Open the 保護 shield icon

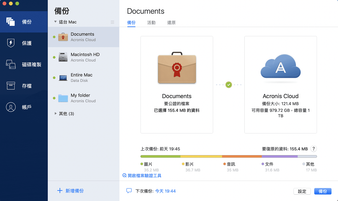pyautogui.click(x=11, y=43)
